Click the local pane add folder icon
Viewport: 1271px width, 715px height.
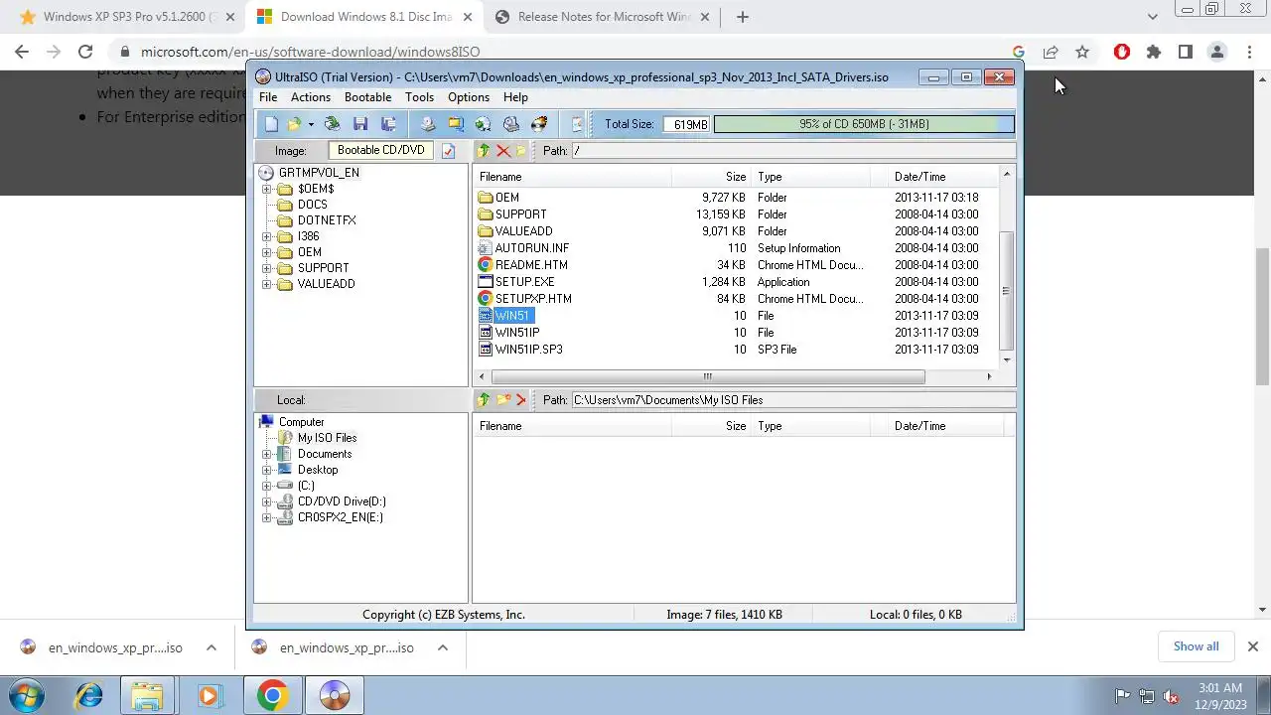click(503, 400)
